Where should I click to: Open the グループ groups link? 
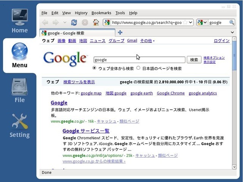tap(117, 41)
